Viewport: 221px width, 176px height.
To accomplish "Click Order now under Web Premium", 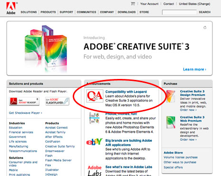I will click(x=188, y=140).
